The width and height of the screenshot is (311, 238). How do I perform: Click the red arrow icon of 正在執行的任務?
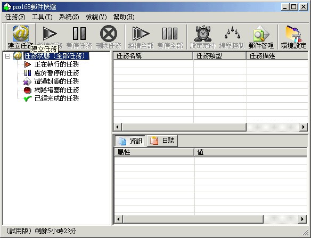tap(27, 64)
